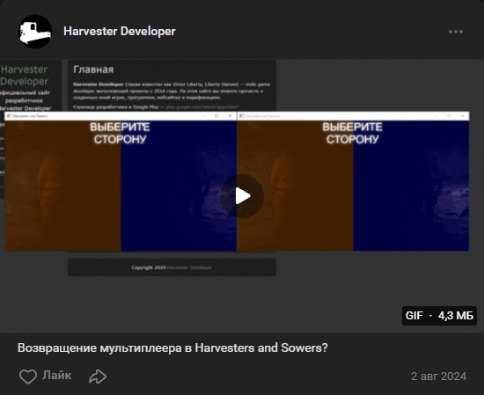This screenshot has height=395, width=484.
Task: Share the post using the arrow icon
Action: click(x=98, y=377)
